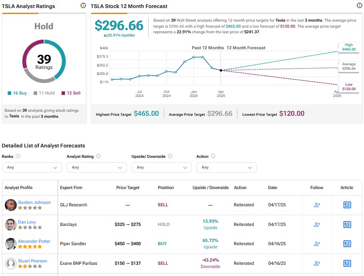The image size is (364, 276).
Task: Click info icon next to Ranks filter
Action: point(18,156)
